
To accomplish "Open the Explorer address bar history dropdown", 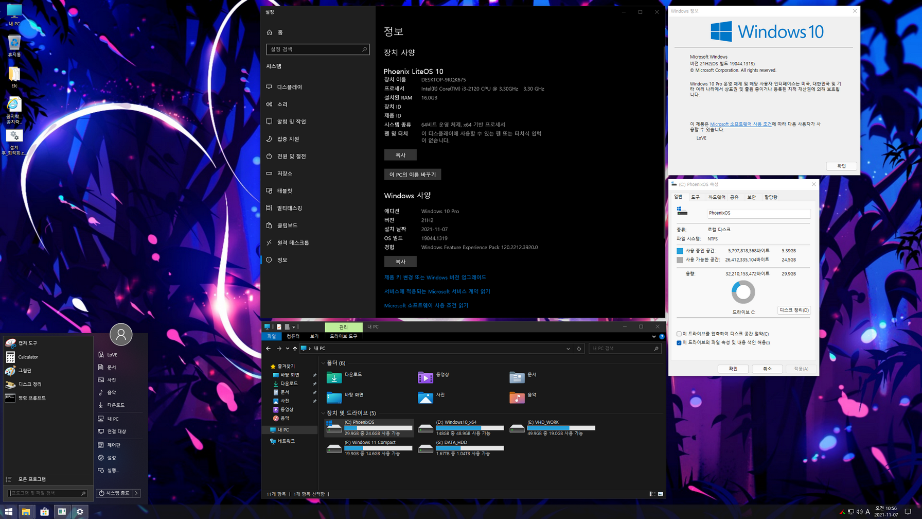I will (568, 349).
